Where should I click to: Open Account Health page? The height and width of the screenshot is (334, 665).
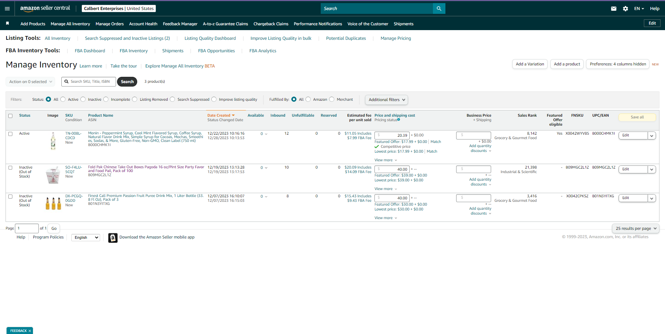coord(143,24)
